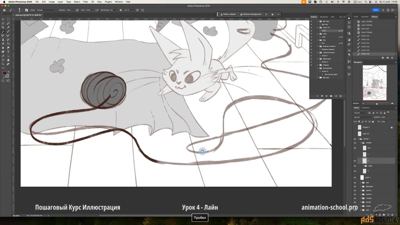
Task: Add layer style fx icon
Action: [371, 215]
